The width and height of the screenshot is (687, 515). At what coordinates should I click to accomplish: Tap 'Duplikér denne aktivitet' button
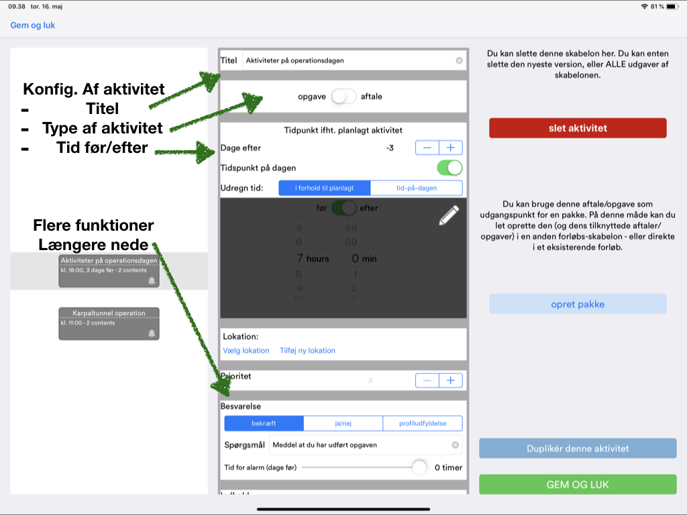(x=578, y=449)
